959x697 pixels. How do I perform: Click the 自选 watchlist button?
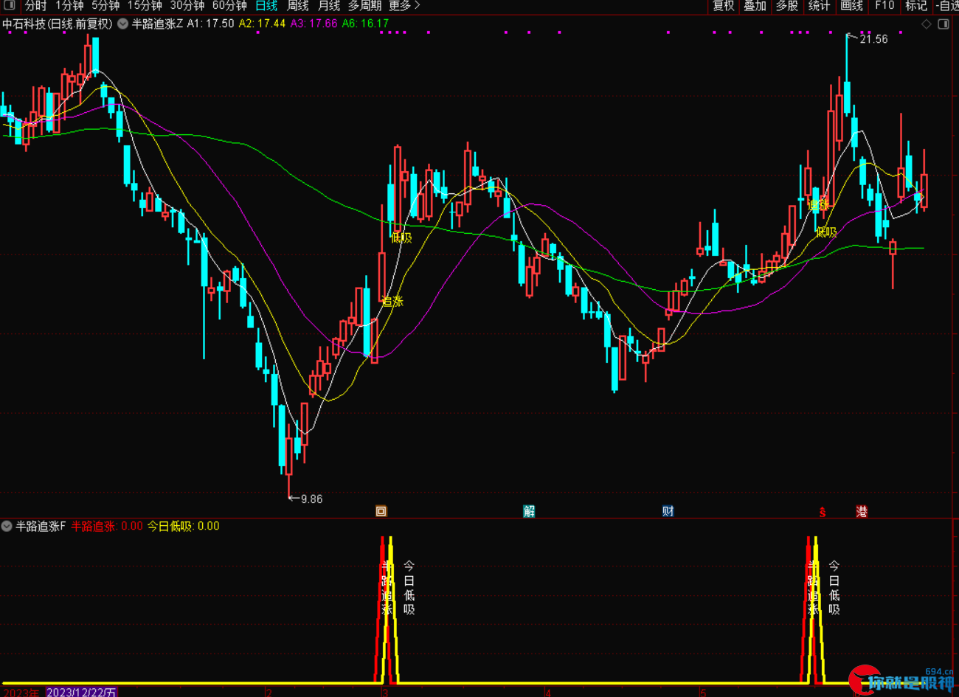[947, 6]
